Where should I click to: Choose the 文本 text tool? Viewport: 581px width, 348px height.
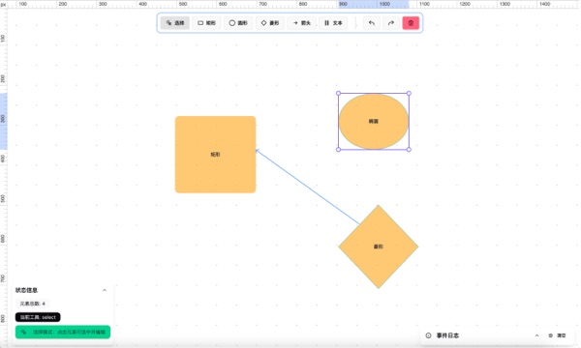pos(333,23)
